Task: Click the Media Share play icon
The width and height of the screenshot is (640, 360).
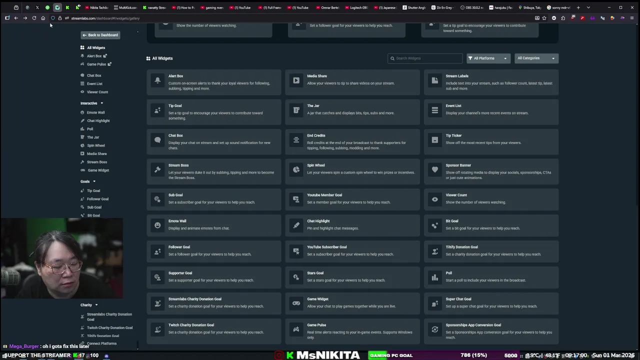Action: [x=296, y=80]
